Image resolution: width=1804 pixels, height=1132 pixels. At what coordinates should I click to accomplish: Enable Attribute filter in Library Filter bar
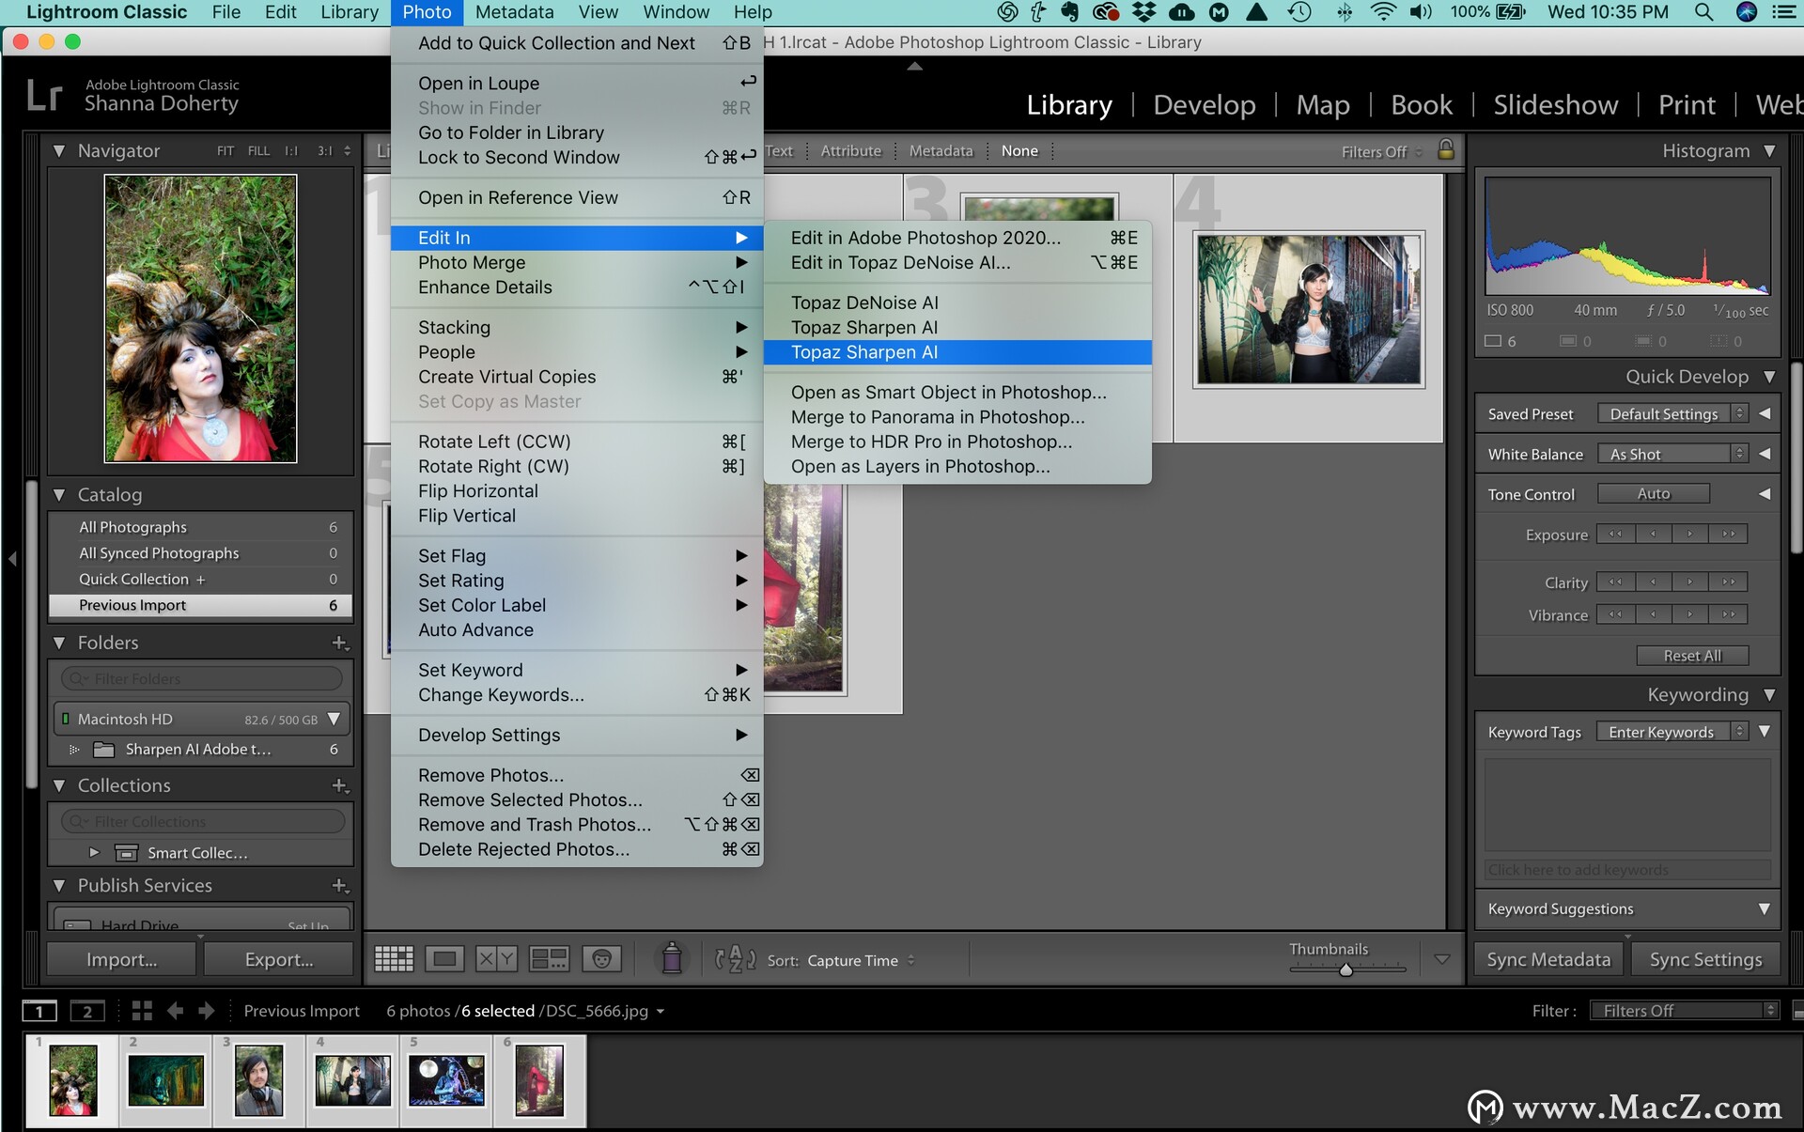851,150
